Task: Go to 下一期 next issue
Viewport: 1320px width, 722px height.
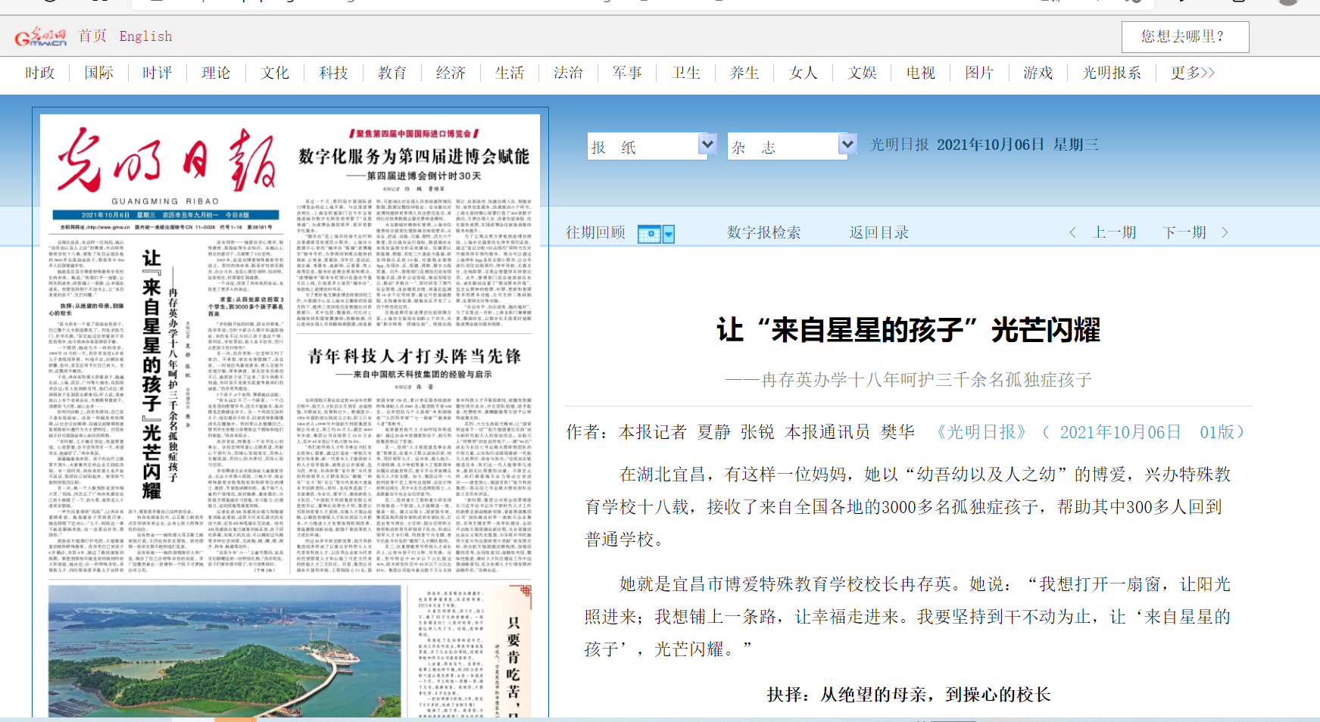Action: click(1184, 232)
